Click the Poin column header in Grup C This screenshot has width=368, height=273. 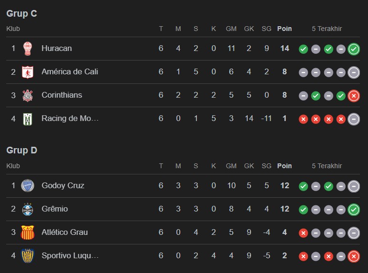pos(284,29)
